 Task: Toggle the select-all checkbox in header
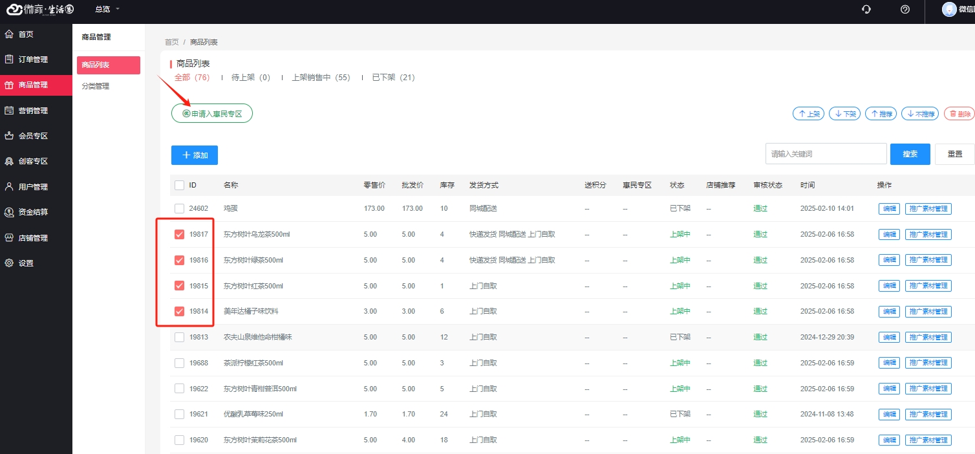pyautogui.click(x=180, y=185)
